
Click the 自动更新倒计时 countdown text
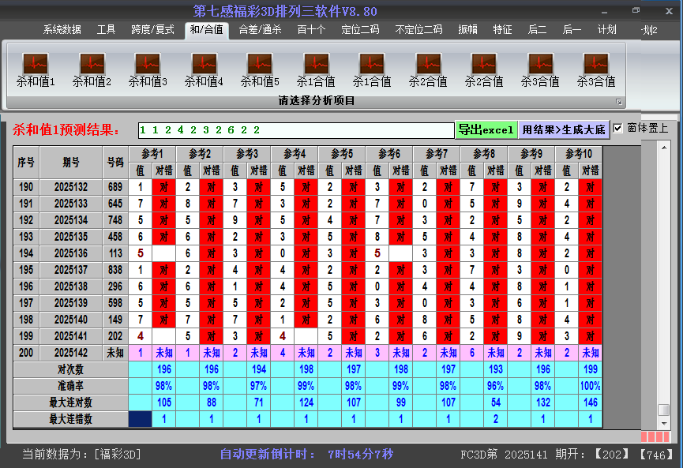[306, 455]
